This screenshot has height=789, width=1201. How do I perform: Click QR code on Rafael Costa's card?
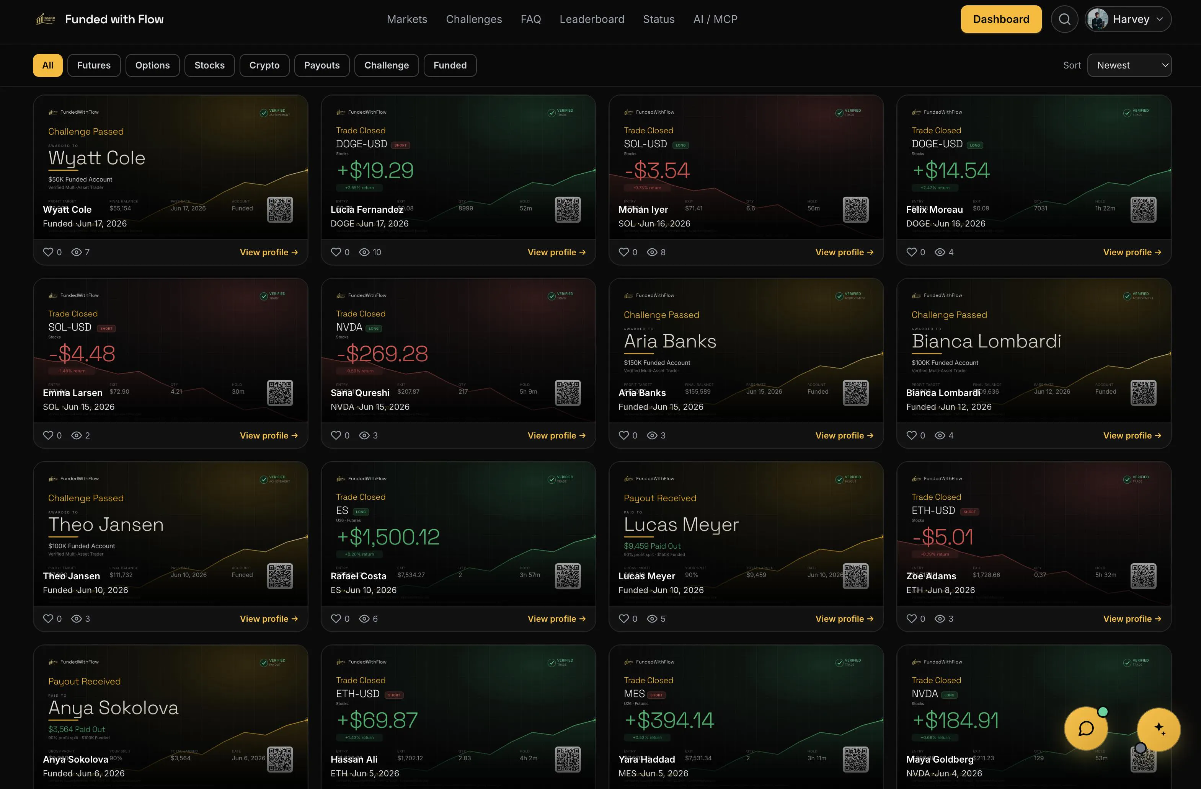tap(568, 576)
